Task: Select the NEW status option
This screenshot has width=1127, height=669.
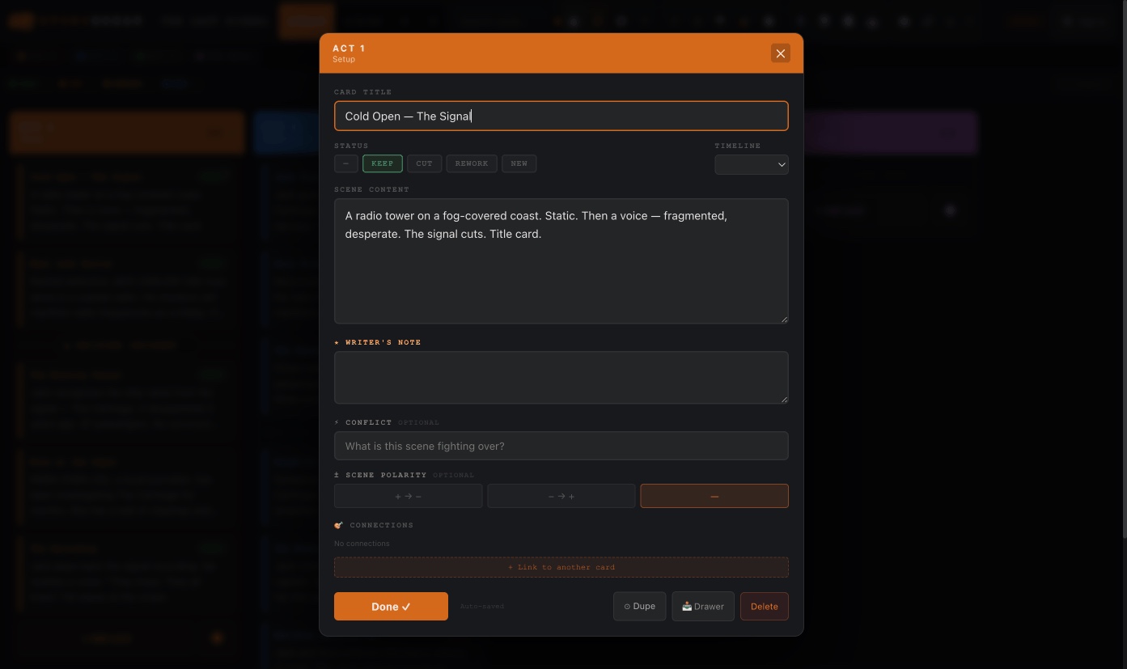Action: coord(519,163)
